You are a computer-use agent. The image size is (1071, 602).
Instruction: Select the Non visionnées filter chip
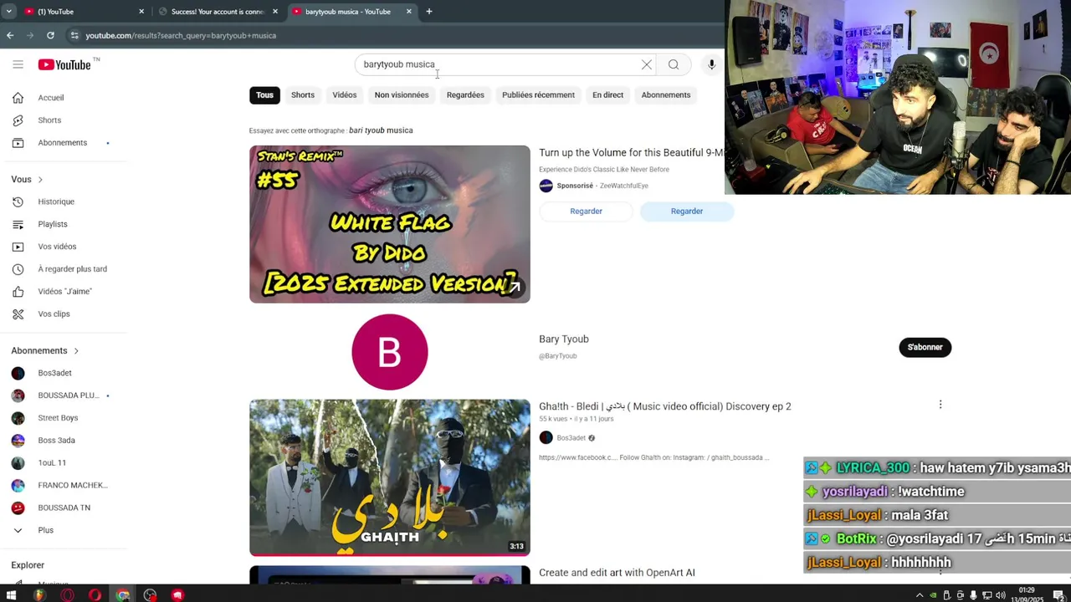click(402, 95)
